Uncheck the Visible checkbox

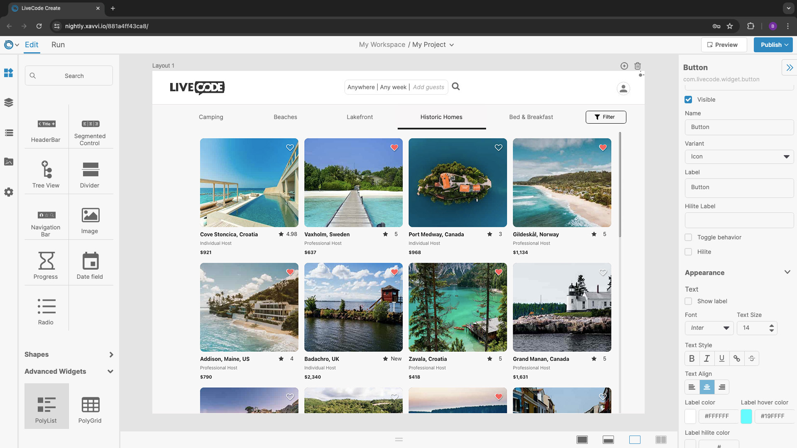pos(688,100)
